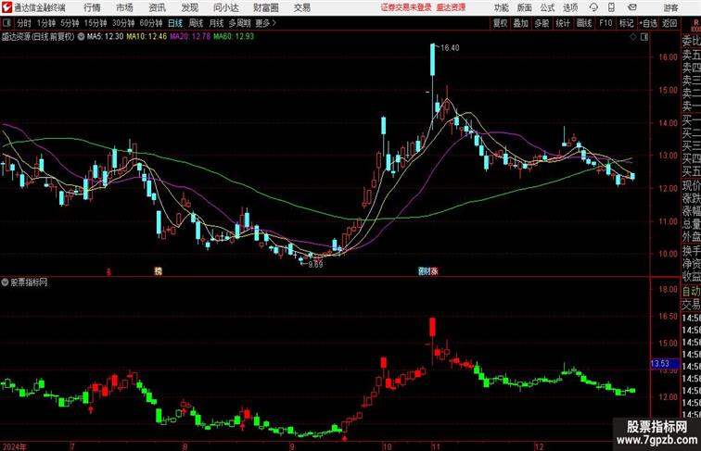The image size is (701, 451).
Task: Click the tall cyan candle at 16.40 peak
Action: coord(432,60)
